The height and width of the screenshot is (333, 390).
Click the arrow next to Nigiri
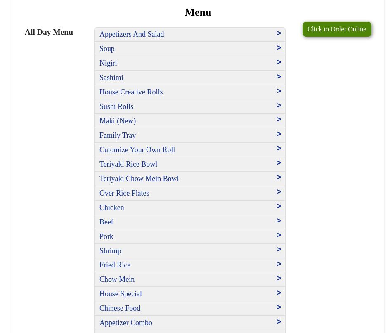click(279, 62)
